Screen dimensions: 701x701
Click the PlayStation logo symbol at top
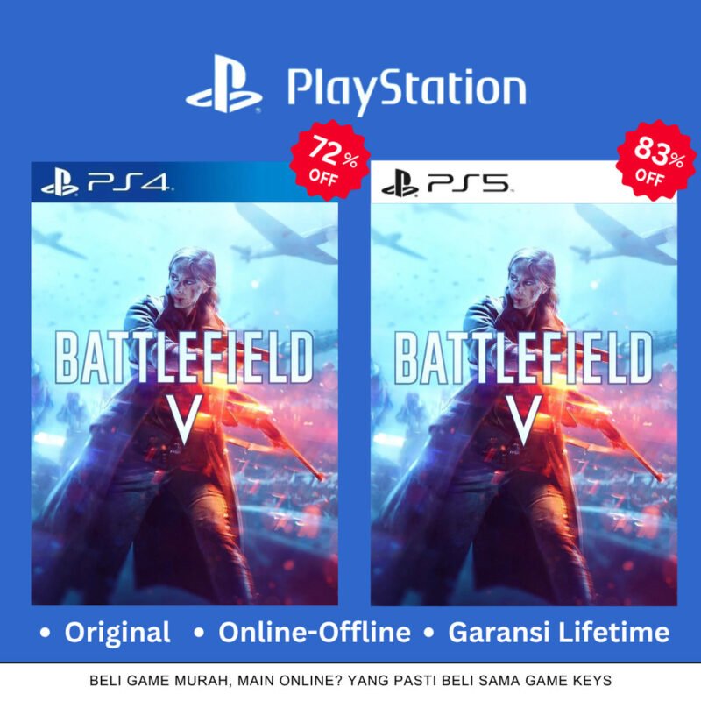223,83
